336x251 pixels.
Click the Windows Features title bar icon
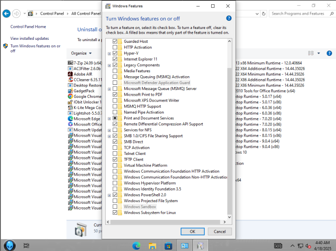coord(108,6)
